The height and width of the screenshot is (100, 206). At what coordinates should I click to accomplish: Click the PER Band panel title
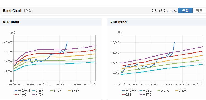[x=11, y=22]
